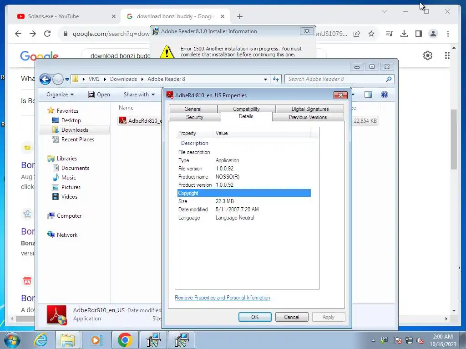The width and height of the screenshot is (466, 349).
Task: Open Windows Explorer taskbar icon
Action: click(67, 340)
